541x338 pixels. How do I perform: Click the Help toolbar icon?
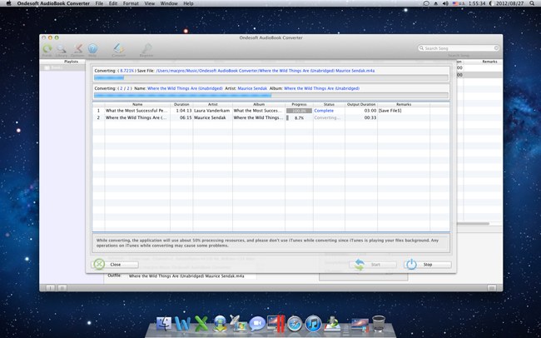tap(92, 48)
